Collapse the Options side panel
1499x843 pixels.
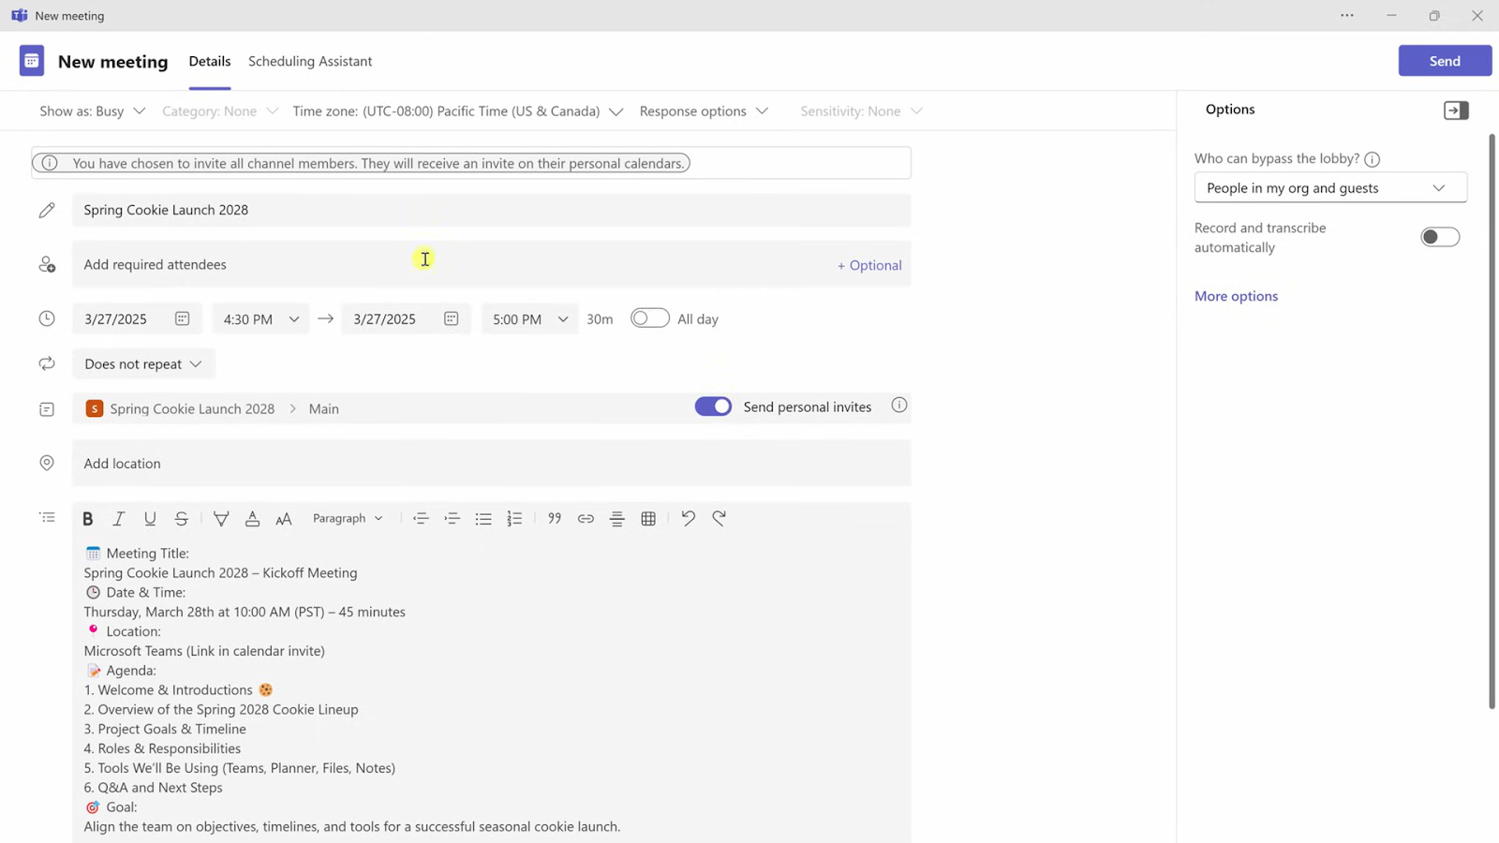(x=1456, y=111)
